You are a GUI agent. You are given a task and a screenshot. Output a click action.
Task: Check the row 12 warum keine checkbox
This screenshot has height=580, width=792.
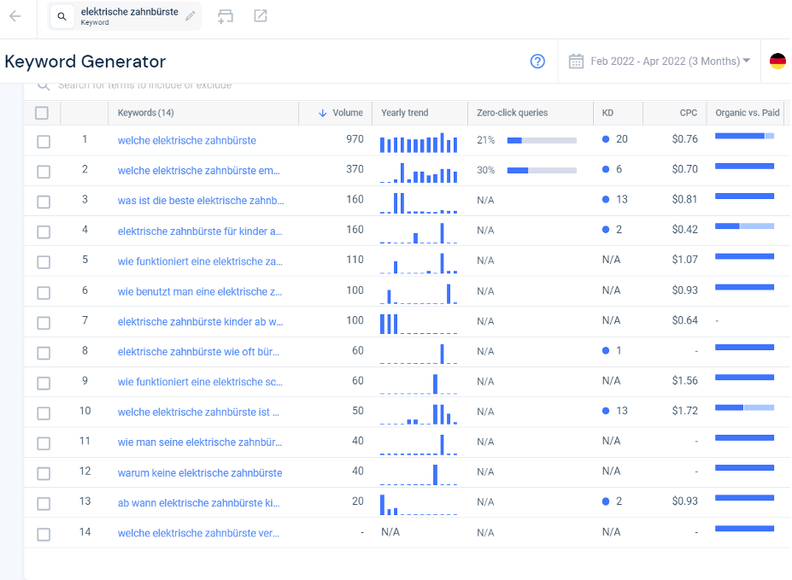44,473
